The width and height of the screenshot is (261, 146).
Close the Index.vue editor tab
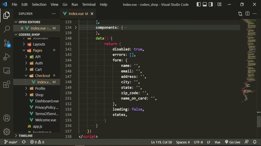tap(92, 14)
